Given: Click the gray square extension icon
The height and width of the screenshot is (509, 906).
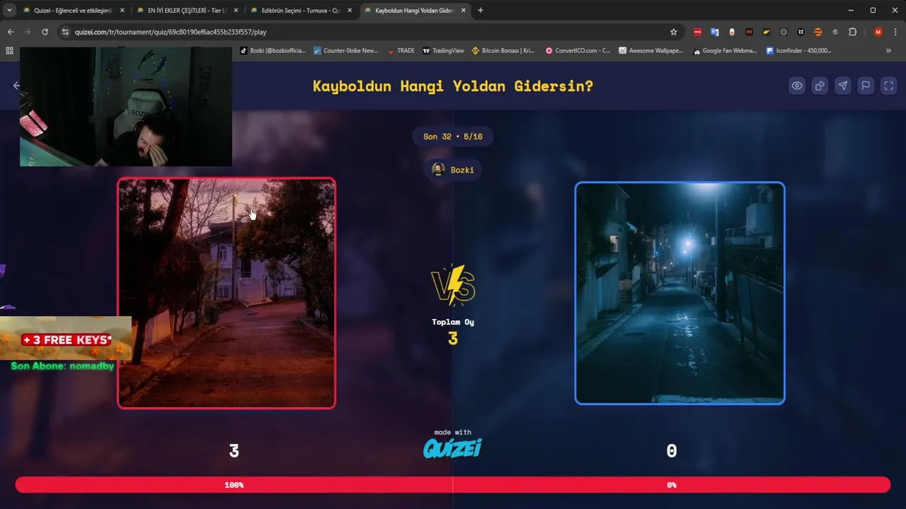Looking at the screenshot, I should click(x=784, y=32).
